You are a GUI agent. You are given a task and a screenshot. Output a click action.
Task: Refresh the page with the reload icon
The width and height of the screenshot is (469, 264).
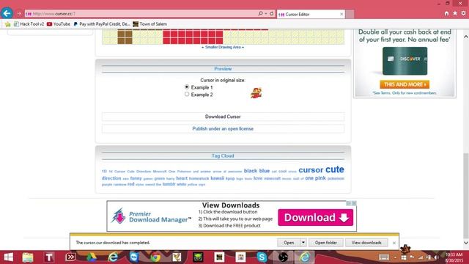click(272, 13)
